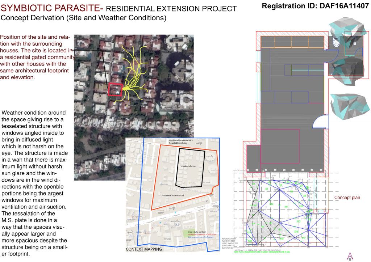Screen dimensions: 371x262
Task: Click the 'Concept plan' caption
Action: click(x=347, y=198)
